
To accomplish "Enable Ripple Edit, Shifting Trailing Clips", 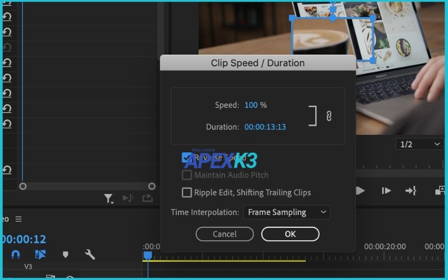I will (x=187, y=193).
